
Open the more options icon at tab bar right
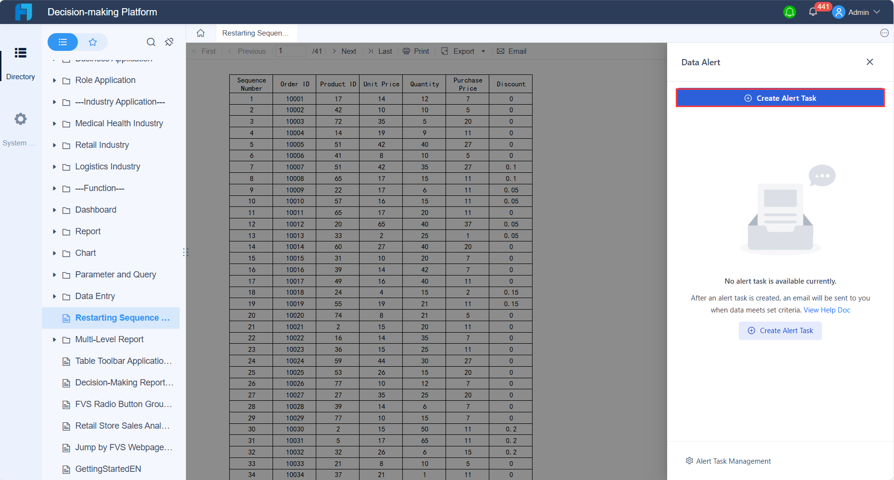pyautogui.click(x=884, y=33)
